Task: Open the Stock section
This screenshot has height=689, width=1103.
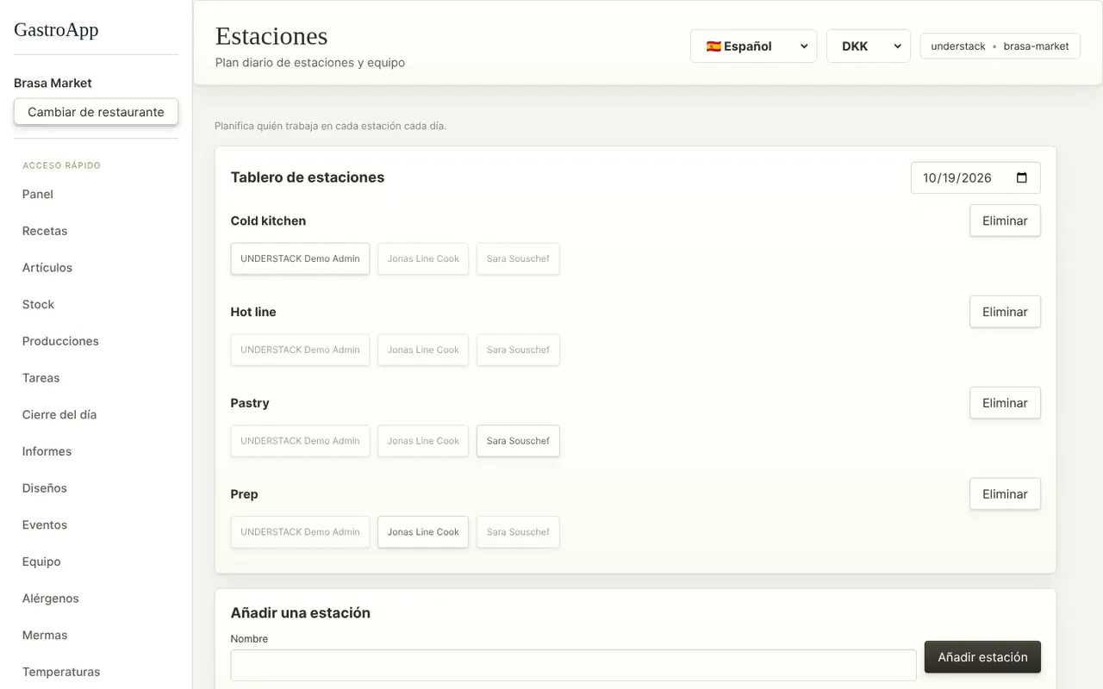Action: click(x=38, y=305)
